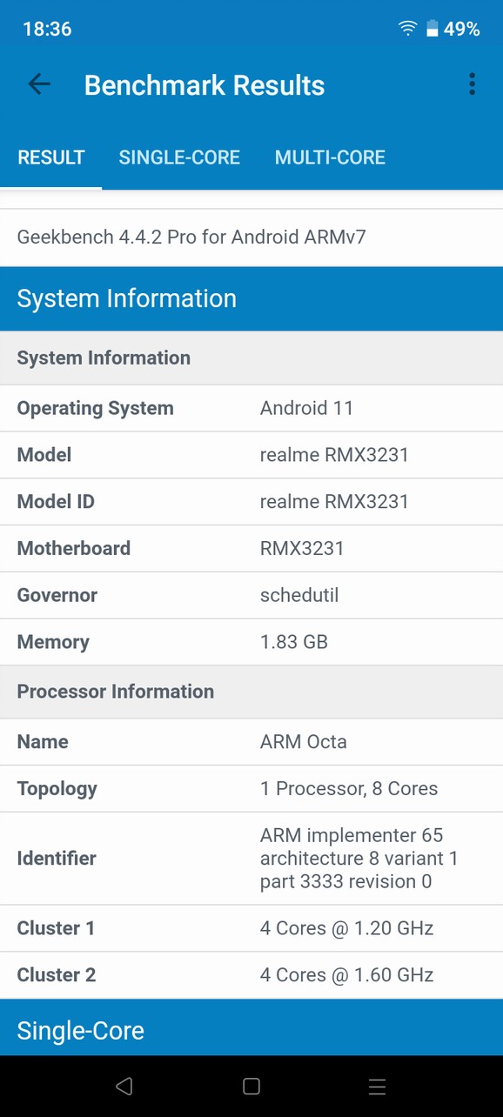Select the 1.83 GB value
This screenshot has height=1117, width=503.
[294, 642]
